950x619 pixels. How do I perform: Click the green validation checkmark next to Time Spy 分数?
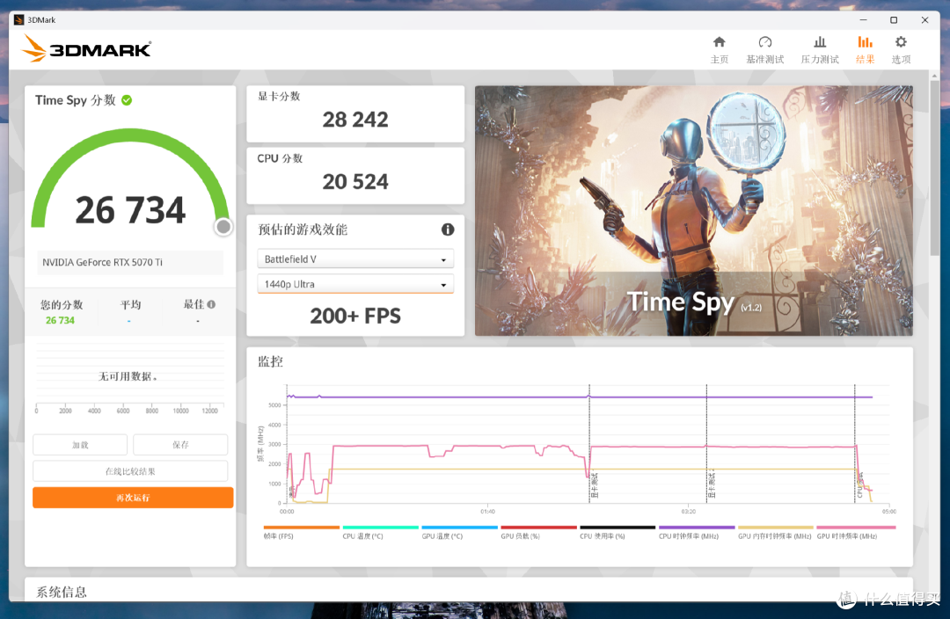(x=127, y=100)
